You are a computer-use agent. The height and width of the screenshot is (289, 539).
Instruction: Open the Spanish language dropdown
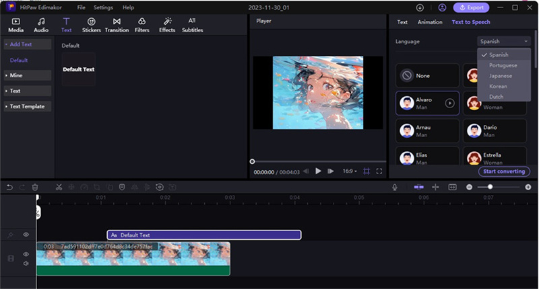pos(503,41)
